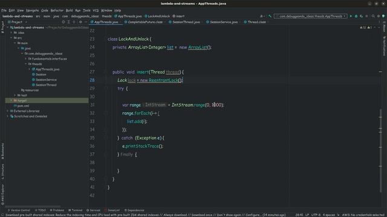Open the VCS menu
This screenshot has width=387, height=217.
[x=96, y=10]
